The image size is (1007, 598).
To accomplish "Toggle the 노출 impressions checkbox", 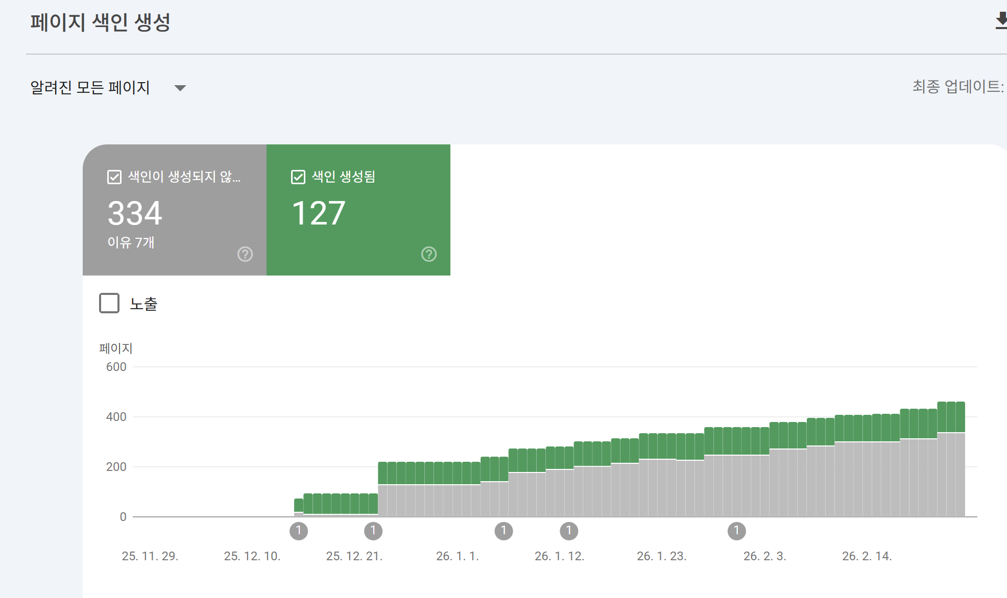I will pyautogui.click(x=109, y=303).
